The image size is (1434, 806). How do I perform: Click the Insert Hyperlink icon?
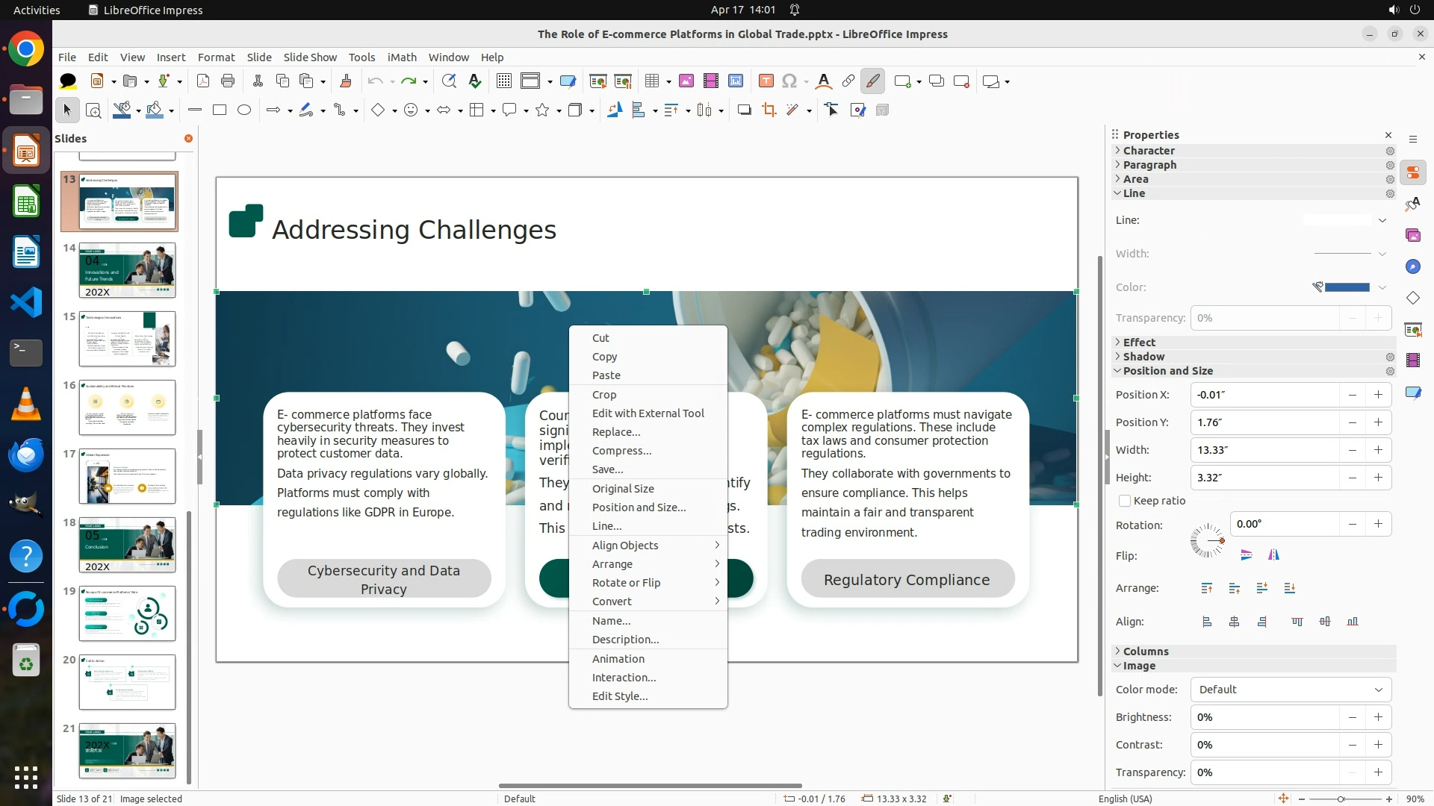[x=848, y=81]
